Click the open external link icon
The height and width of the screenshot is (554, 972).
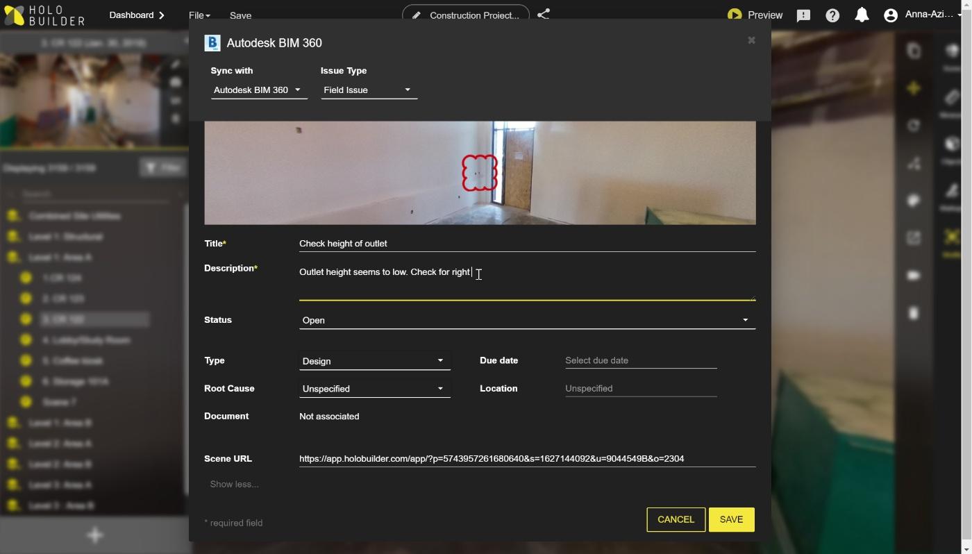(914, 238)
